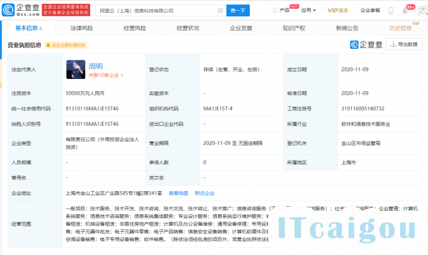
Task: Click the 法定代表人 label cell
Action: point(35,69)
